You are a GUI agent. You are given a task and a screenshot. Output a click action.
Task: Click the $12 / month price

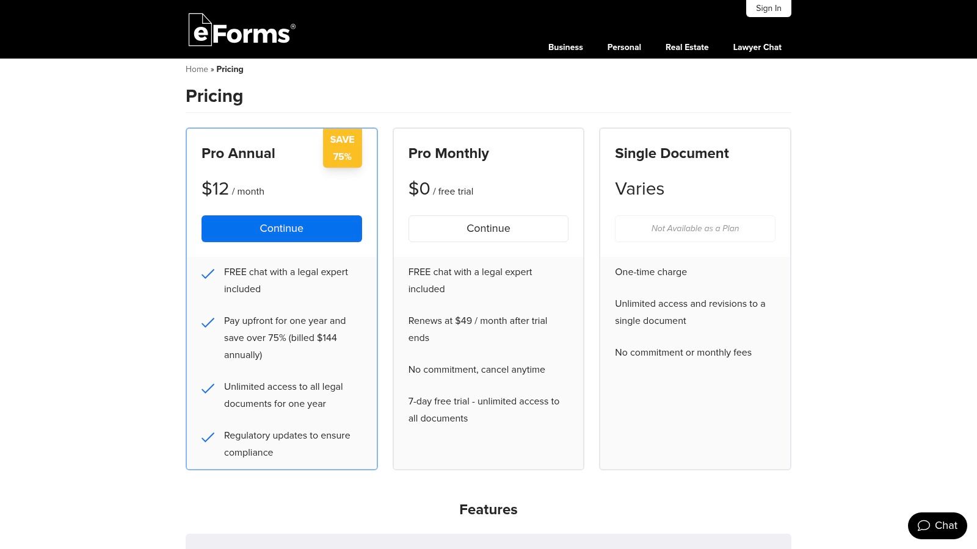[233, 189]
